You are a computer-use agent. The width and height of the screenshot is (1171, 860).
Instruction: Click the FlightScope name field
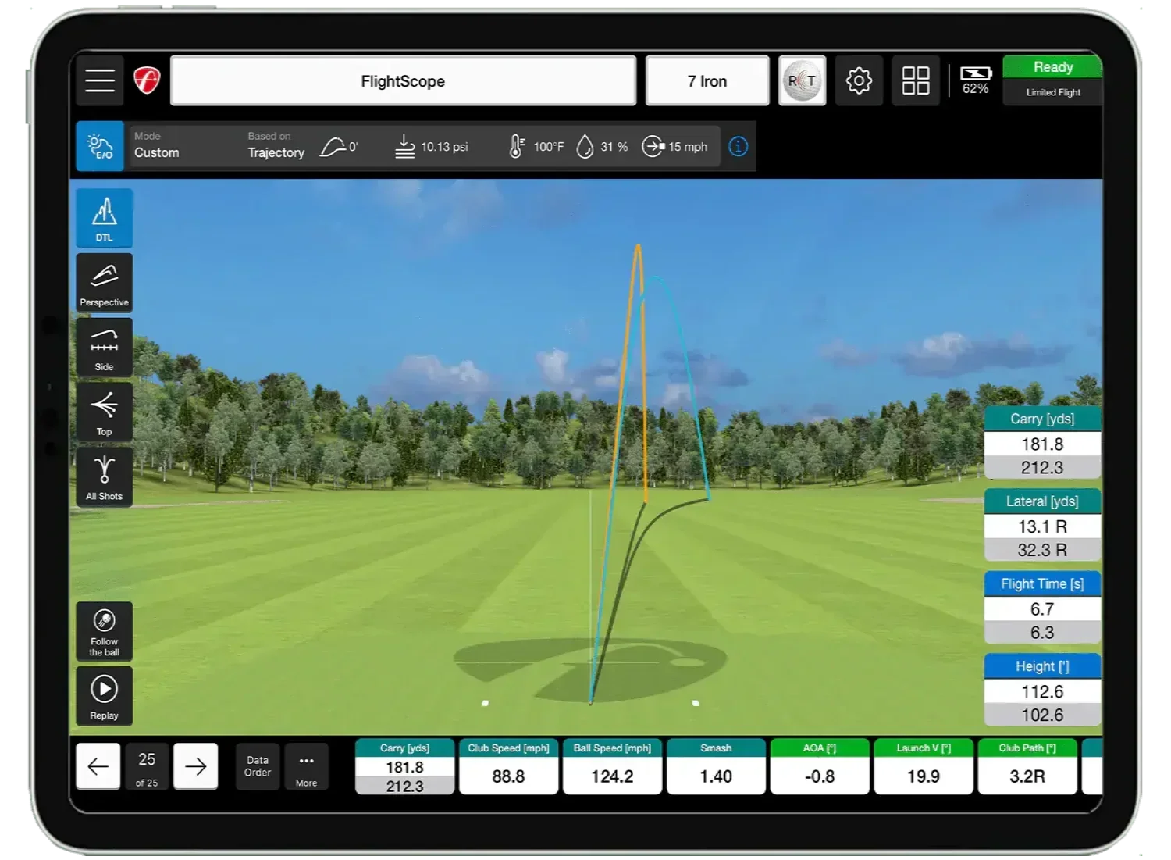point(403,81)
